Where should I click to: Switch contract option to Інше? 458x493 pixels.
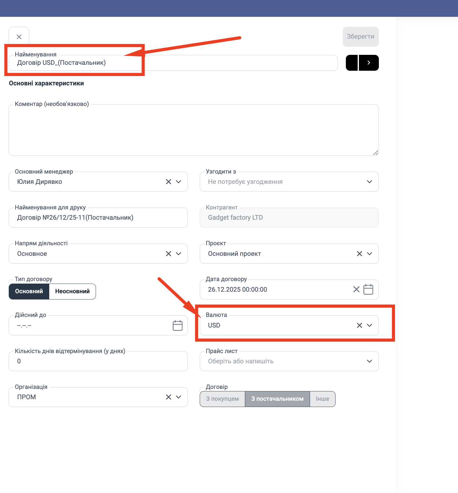pos(322,399)
